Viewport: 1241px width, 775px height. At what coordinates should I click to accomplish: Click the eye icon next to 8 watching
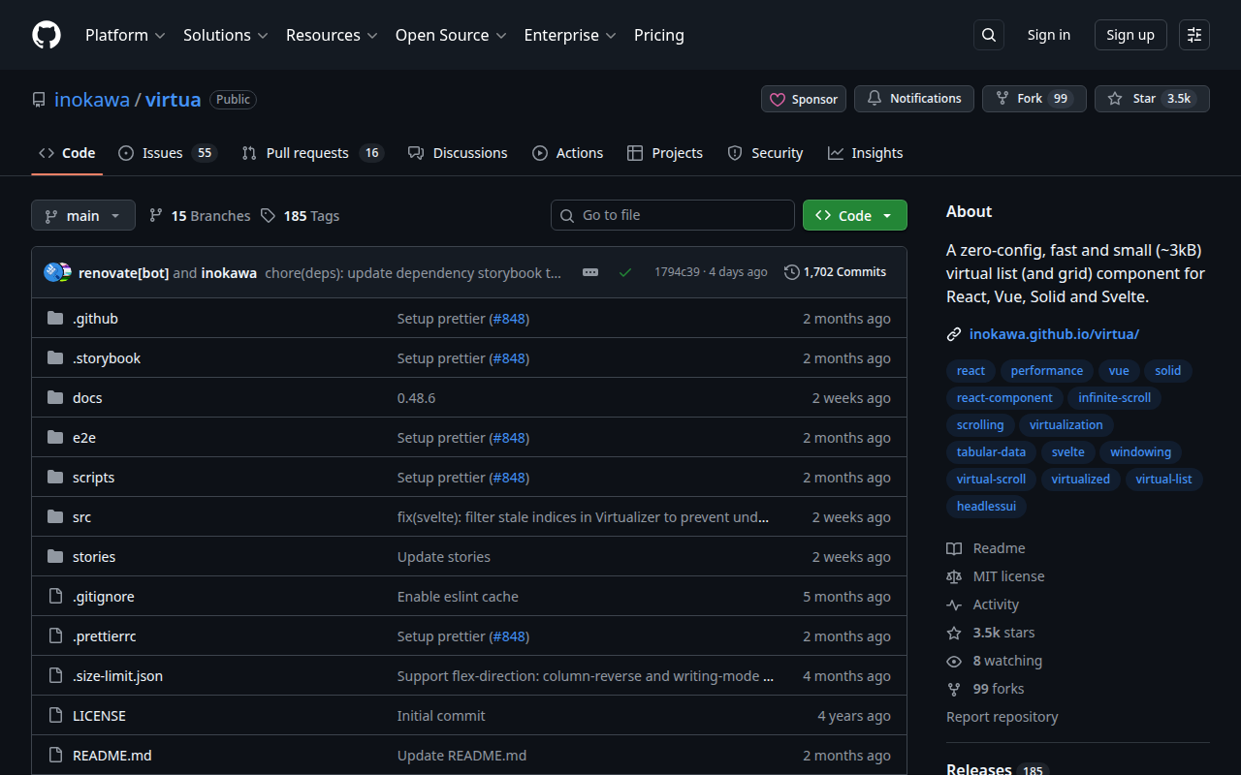(954, 661)
